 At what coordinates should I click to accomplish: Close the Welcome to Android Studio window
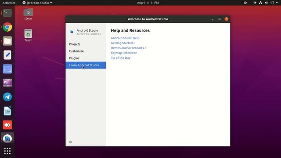coord(227,19)
